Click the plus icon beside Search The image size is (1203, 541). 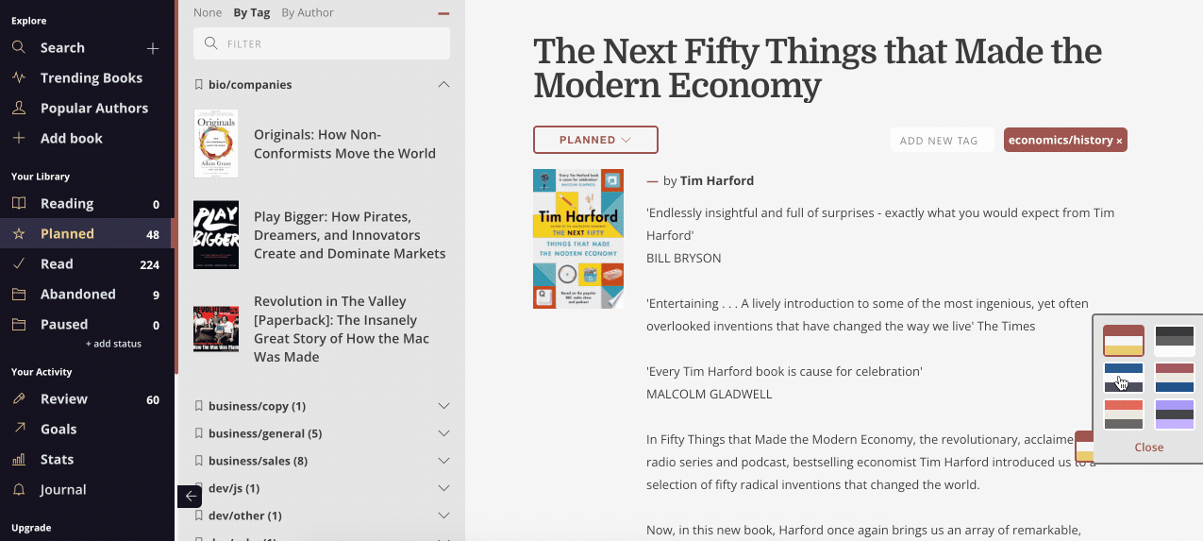(153, 48)
